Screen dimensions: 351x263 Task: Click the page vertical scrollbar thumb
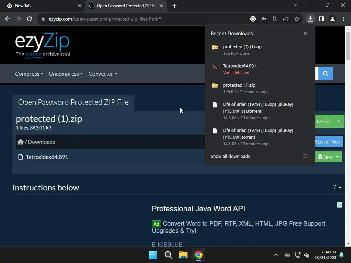pyautogui.click(x=348, y=46)
